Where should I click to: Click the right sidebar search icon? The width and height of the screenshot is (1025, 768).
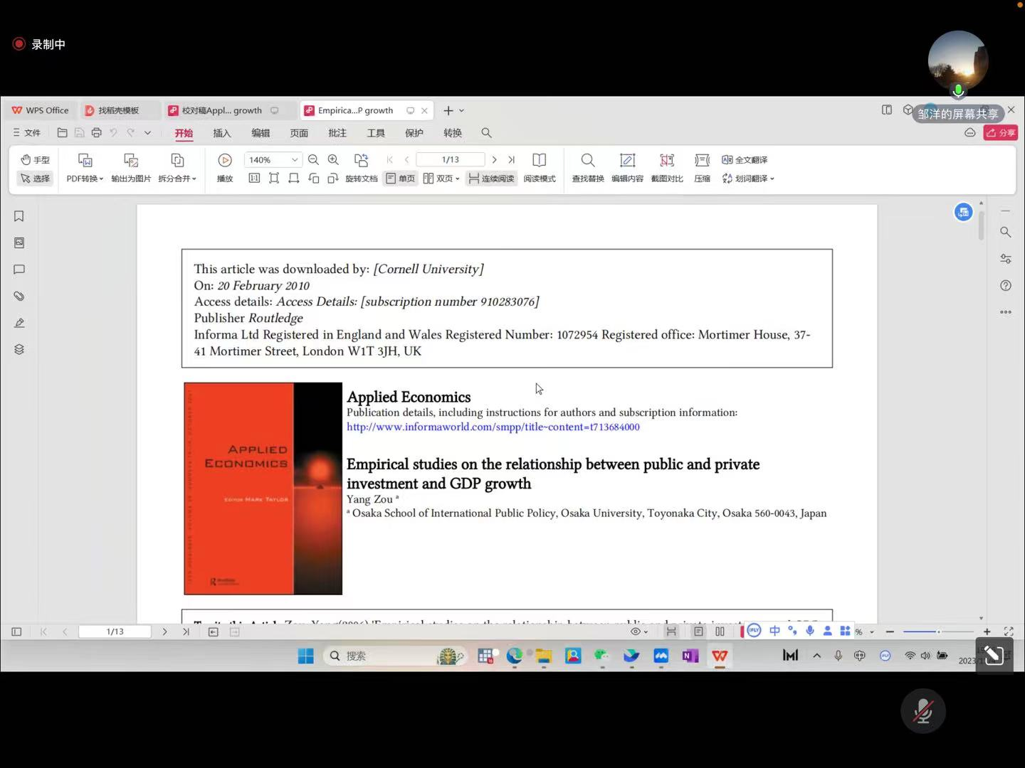pyautogui.click(x=1005, y=232)
